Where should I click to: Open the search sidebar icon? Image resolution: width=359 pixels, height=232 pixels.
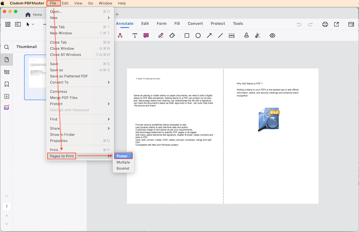coord(7,47)
